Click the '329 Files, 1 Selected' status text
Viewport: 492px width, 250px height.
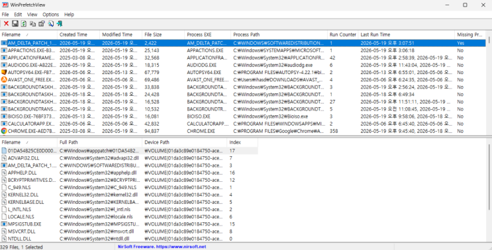pos(21,247)
